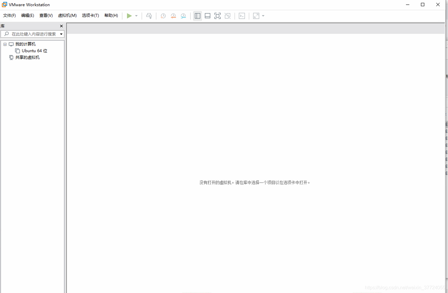
Task: Open the 选项卡(T) menu
Action: [x=90, y=15]
